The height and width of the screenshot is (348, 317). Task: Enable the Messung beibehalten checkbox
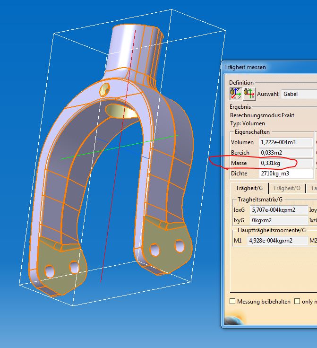click(x=232, y=301)
